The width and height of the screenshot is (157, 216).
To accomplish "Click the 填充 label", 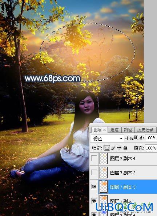I will [139, 148].
